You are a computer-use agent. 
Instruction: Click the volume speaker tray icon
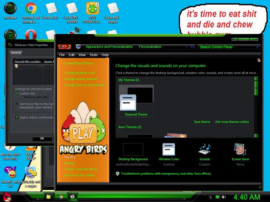(x=224, y=197)
